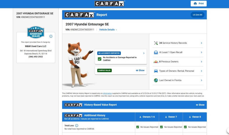The height and width of the screenshot is (135, 229).
Task: Click 'No total loss reported to CARFAX.' text
Action: (x=80, y=129)
